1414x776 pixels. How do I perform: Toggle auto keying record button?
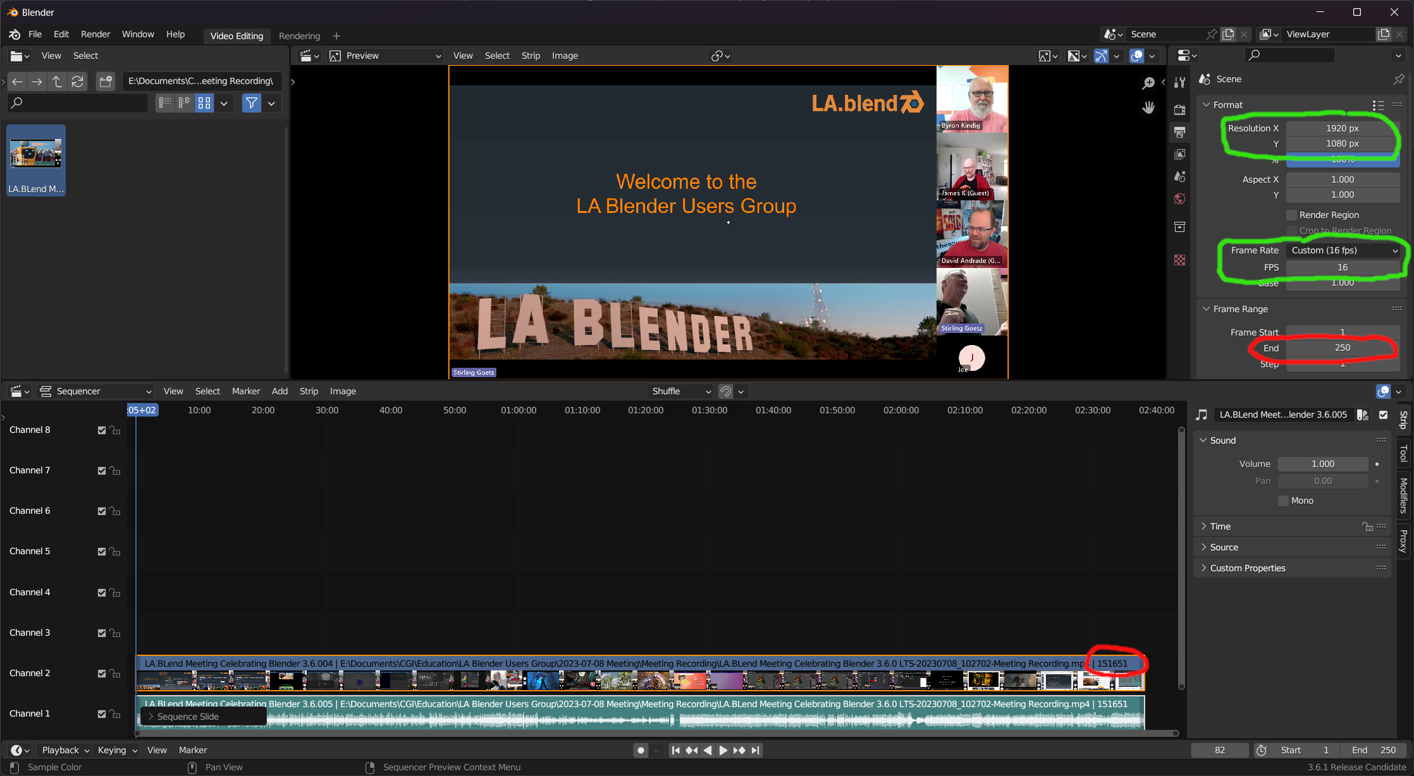[641, 750]
